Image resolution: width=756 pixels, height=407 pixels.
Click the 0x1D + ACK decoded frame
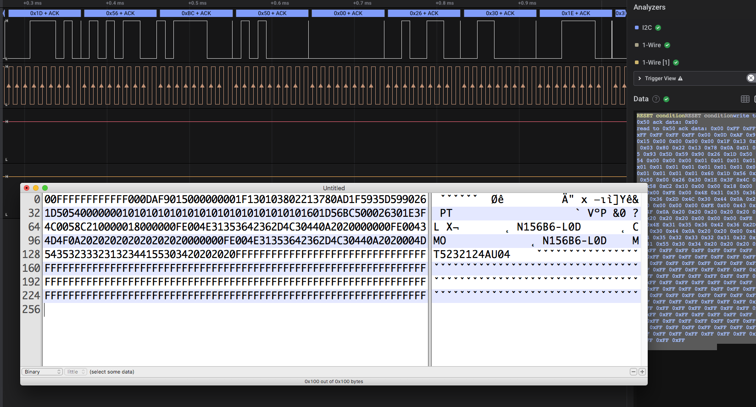coord(44,13)
